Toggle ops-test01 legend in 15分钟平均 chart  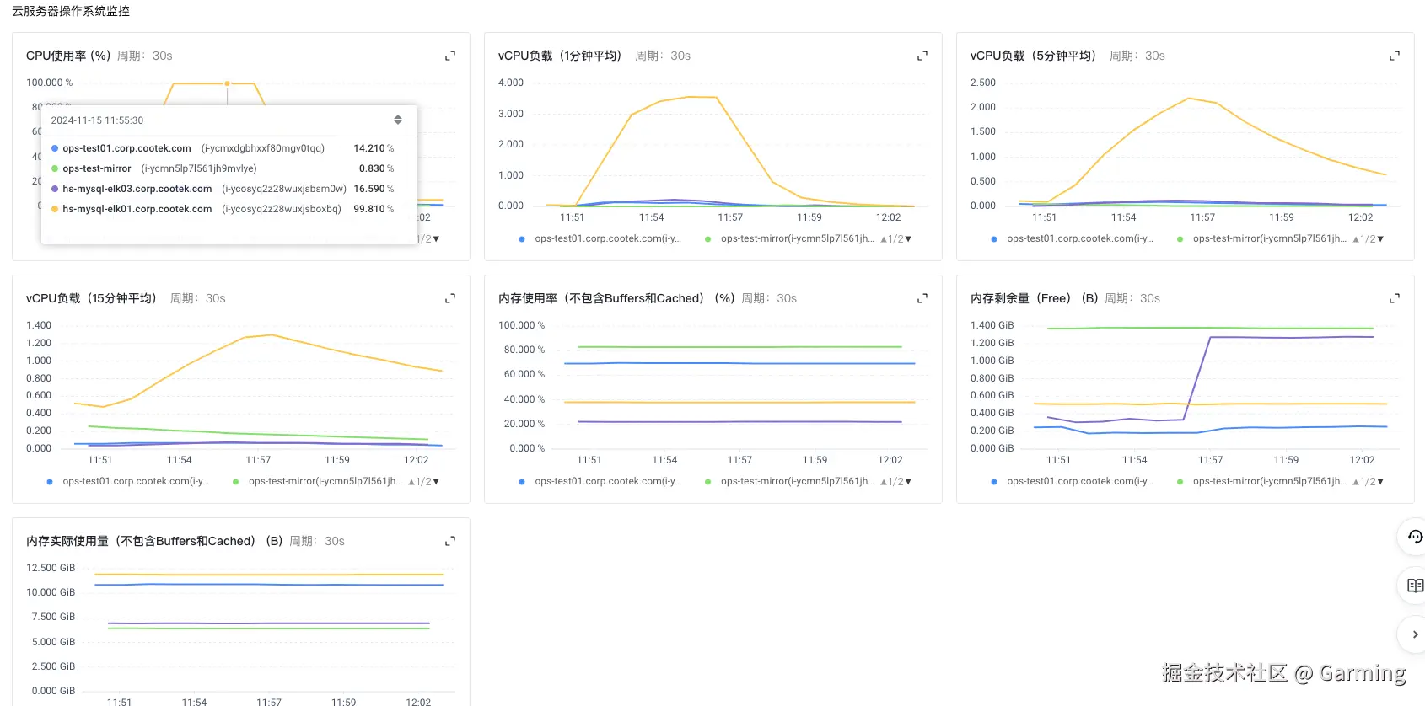(x=127, y=481)
